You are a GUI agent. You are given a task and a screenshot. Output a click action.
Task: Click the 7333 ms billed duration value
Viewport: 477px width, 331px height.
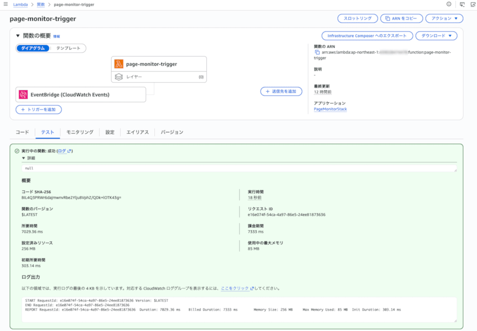pyautogui.click(x=255, y=232)
